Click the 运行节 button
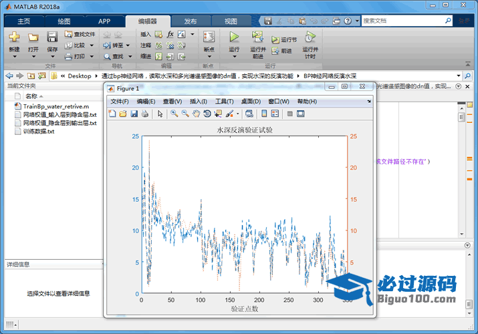 [283, 40]
